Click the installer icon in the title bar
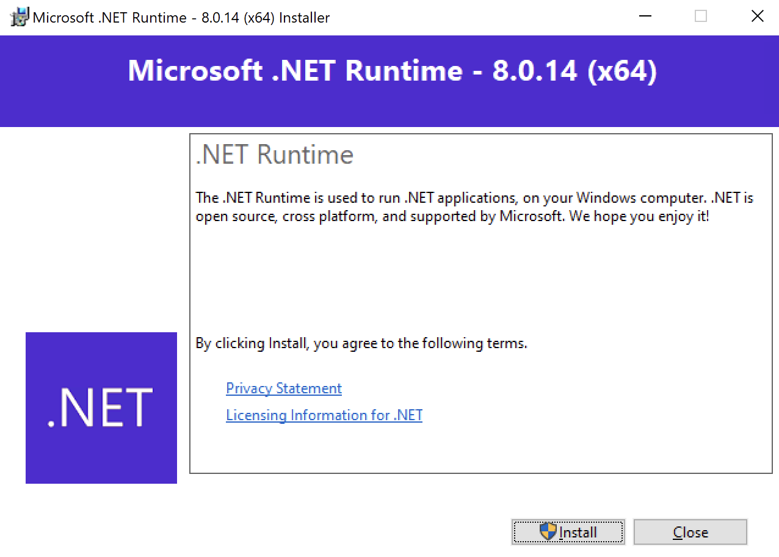The image size is (779, 557). pyautogui.click(x=20, y=17)
